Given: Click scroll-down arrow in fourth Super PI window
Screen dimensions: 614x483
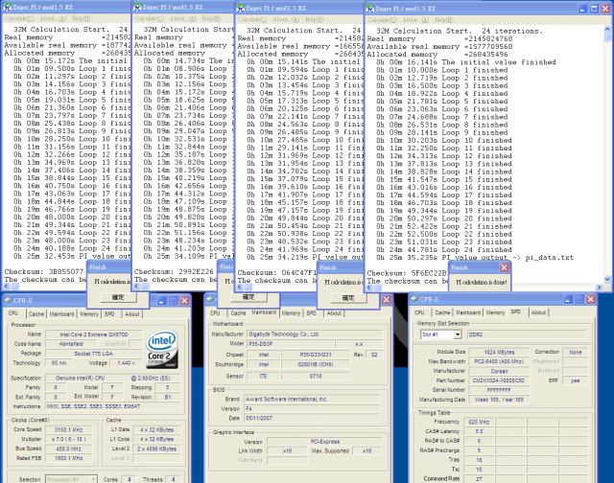Looking at the screenshot, I should point(607,279).
